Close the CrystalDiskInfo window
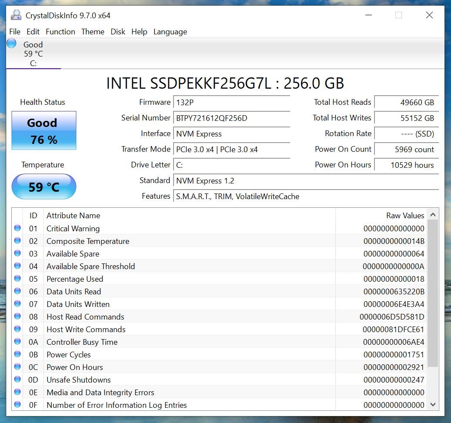Viewport: 451px width, 423px height. (429, 15)
